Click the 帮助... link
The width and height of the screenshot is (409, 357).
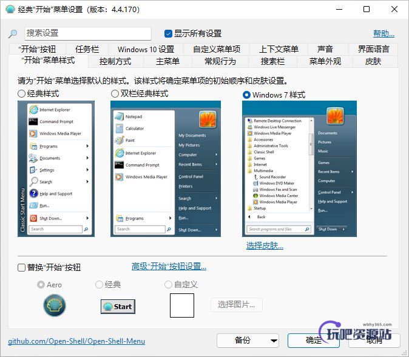384,33
